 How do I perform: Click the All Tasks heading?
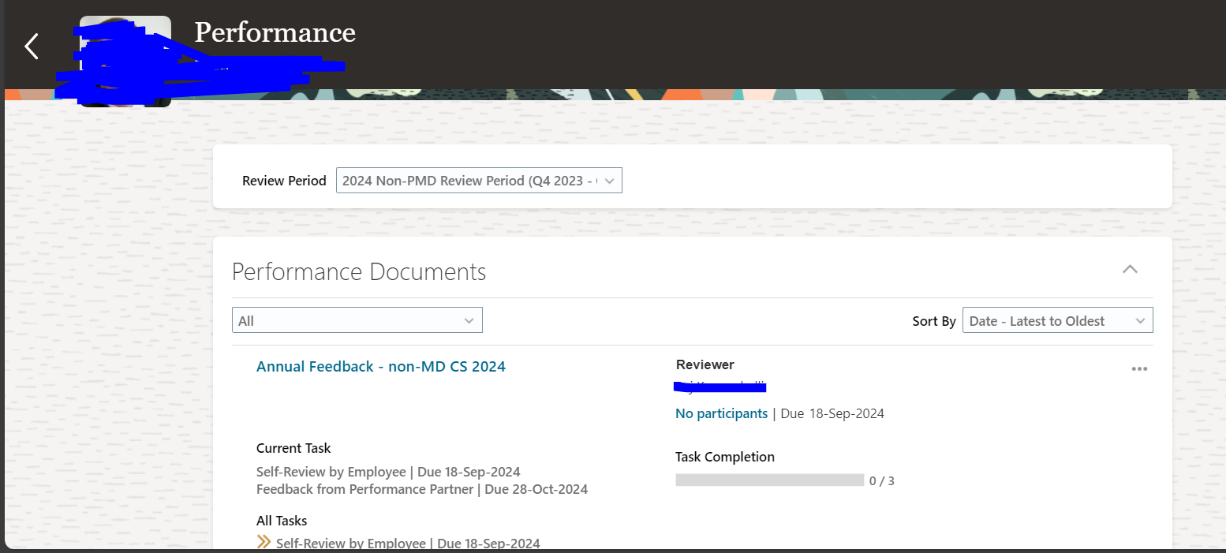point(282,520)
